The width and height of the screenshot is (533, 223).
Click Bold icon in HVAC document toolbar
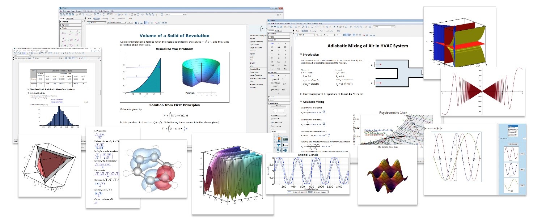(344, 35)
